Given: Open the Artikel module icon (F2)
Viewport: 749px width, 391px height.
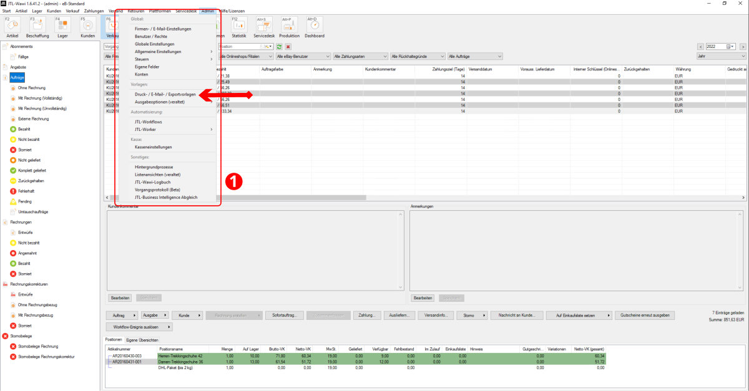Looking at the screenshot, I should [x=11, y=26].
